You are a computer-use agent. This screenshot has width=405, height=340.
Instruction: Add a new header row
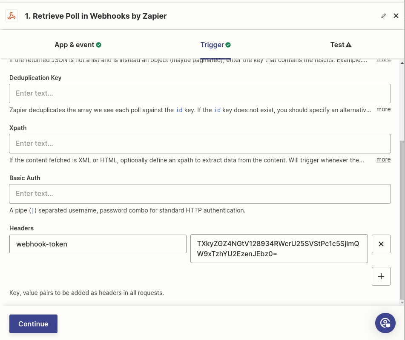[381, 276]
